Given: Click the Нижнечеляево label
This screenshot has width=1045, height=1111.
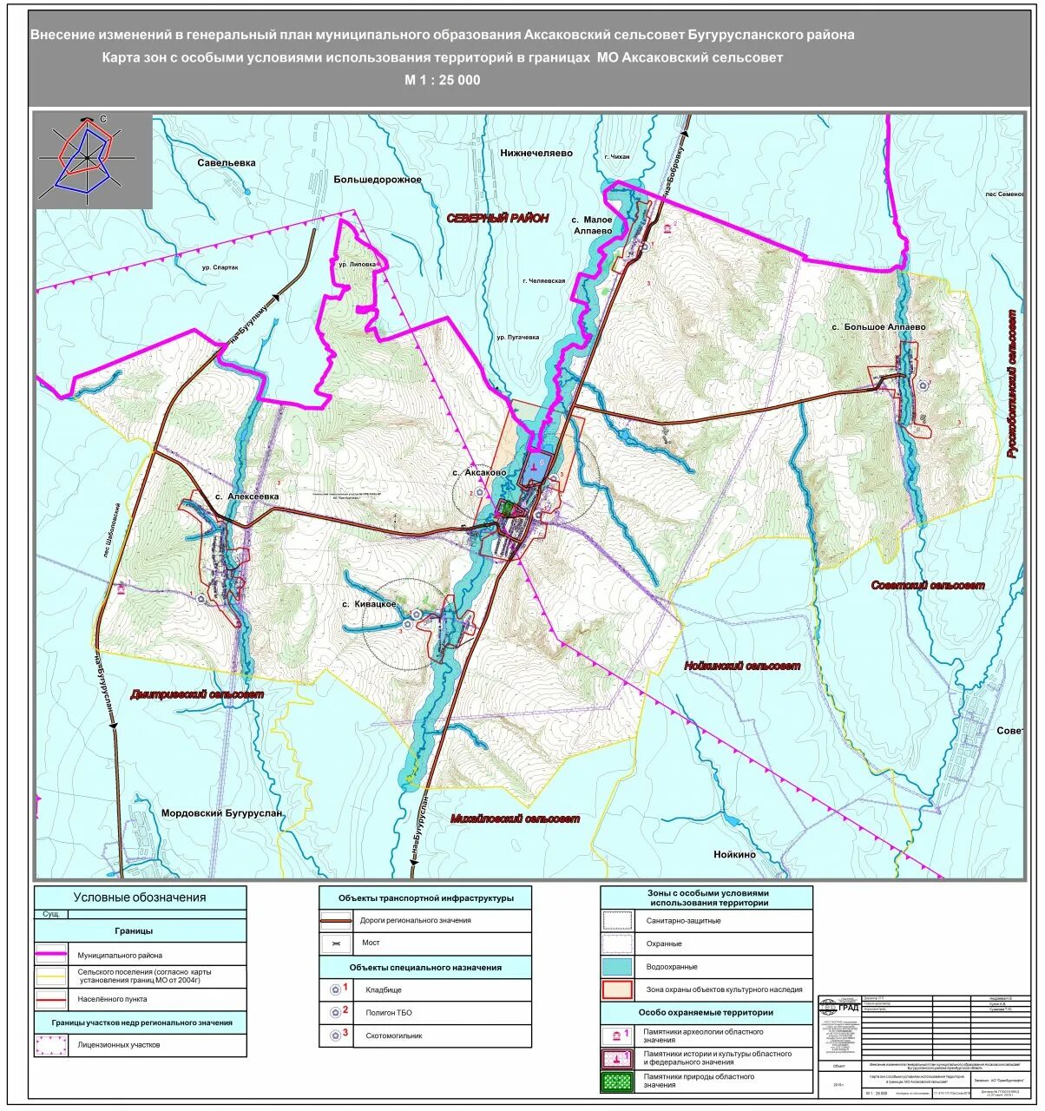Looking at the screenshot, I should (x=536, y=152).
